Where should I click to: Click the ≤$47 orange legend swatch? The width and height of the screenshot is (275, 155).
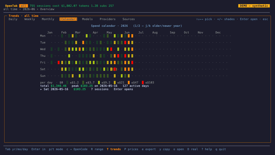click(x=129, y=83)
